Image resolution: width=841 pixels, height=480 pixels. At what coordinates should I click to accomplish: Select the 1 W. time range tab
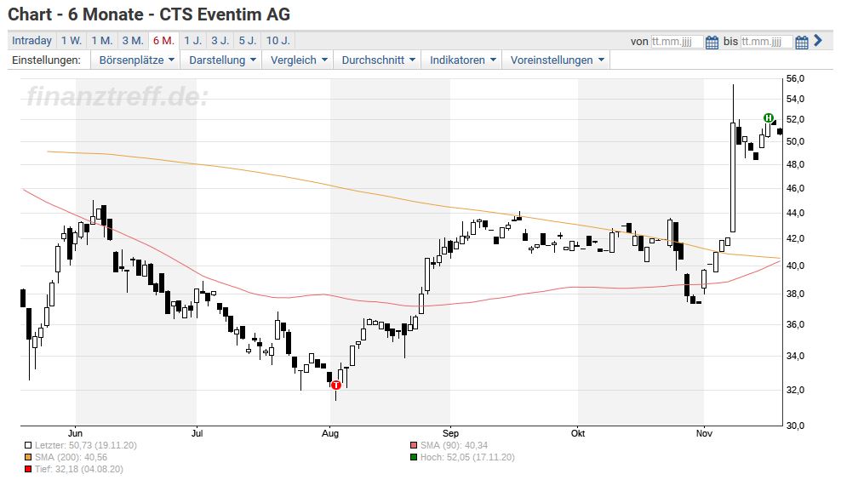tap(72, 41)
